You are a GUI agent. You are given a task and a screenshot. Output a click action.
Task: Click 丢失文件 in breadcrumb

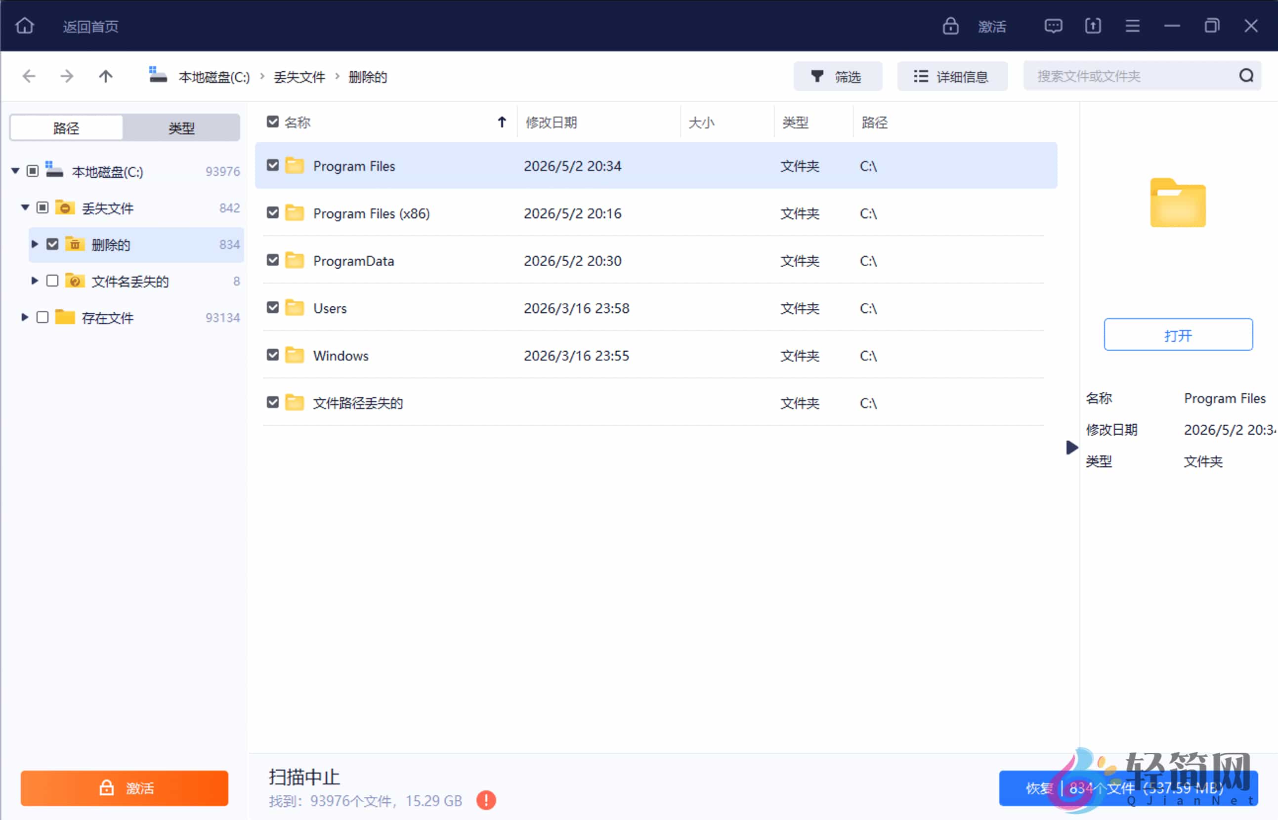pyautogui.click(x=299, y=77)
